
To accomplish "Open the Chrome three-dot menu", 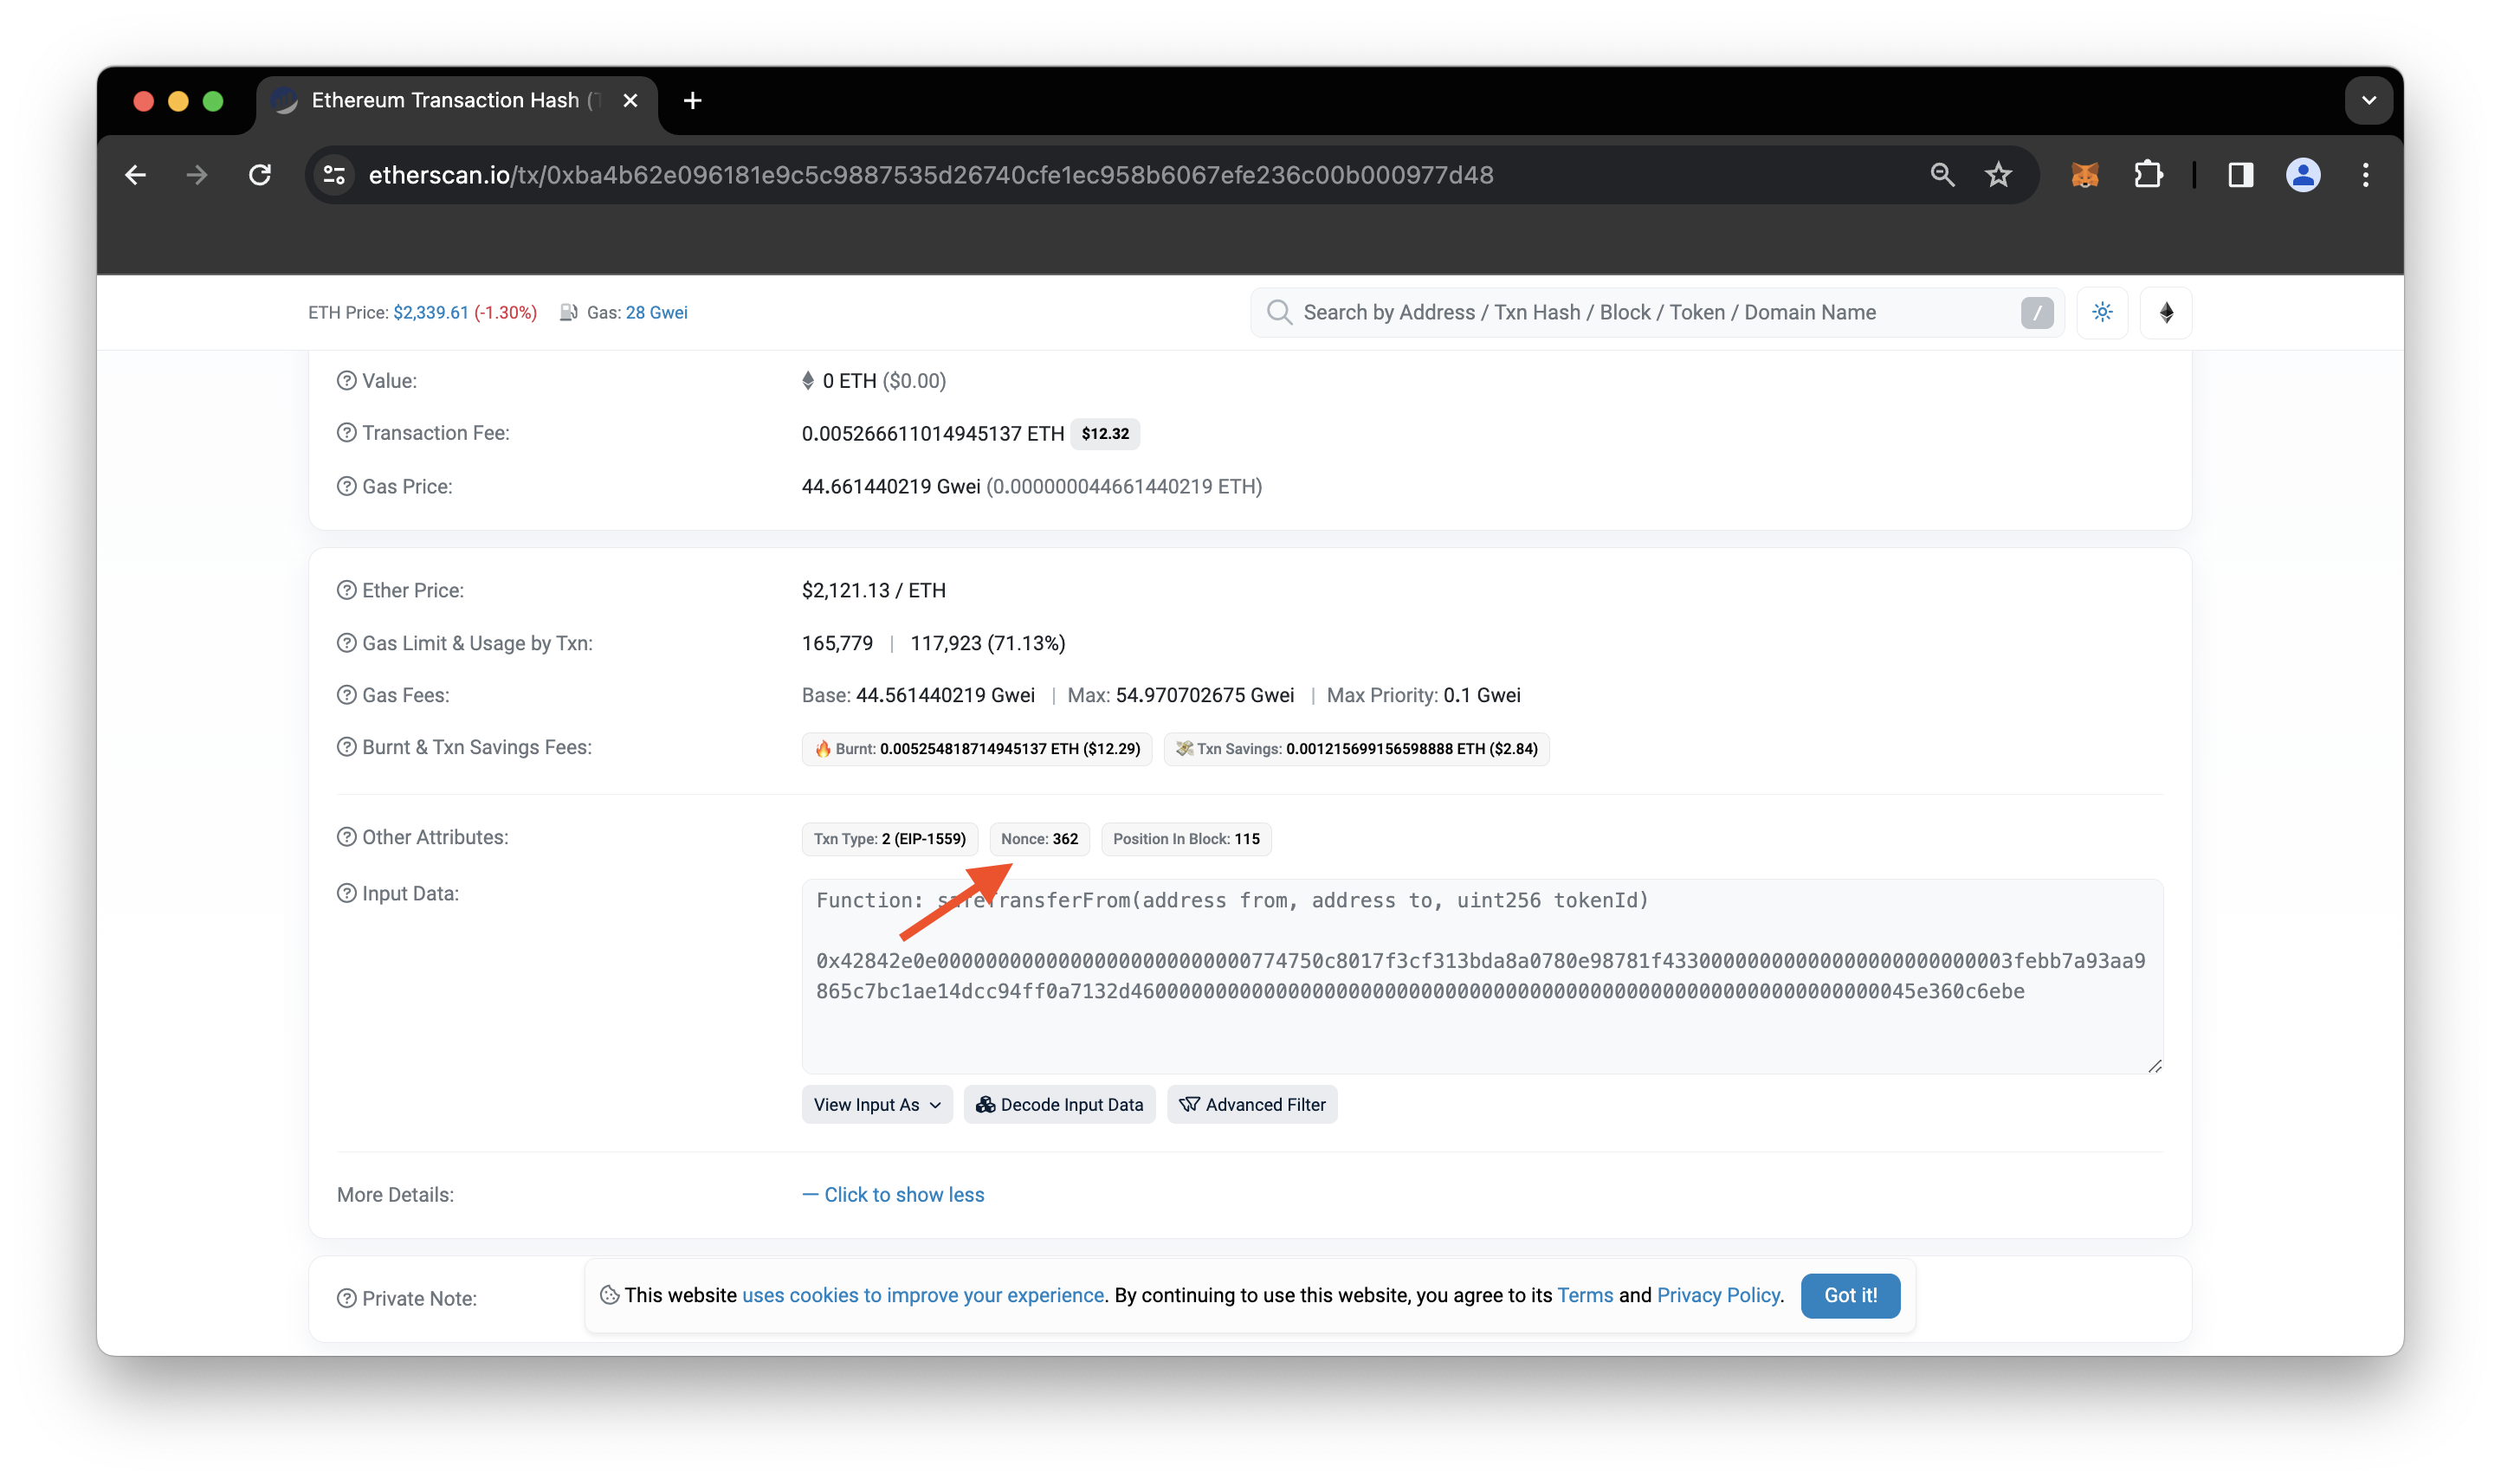I will click(2365, 175).
